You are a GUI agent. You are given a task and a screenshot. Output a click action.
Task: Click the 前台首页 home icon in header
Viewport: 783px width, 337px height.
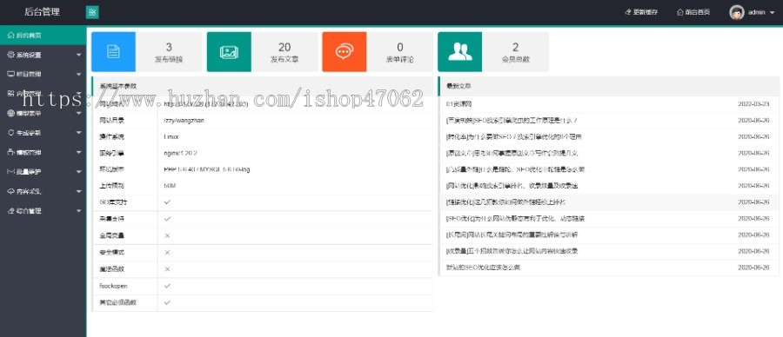coord(679,12)
